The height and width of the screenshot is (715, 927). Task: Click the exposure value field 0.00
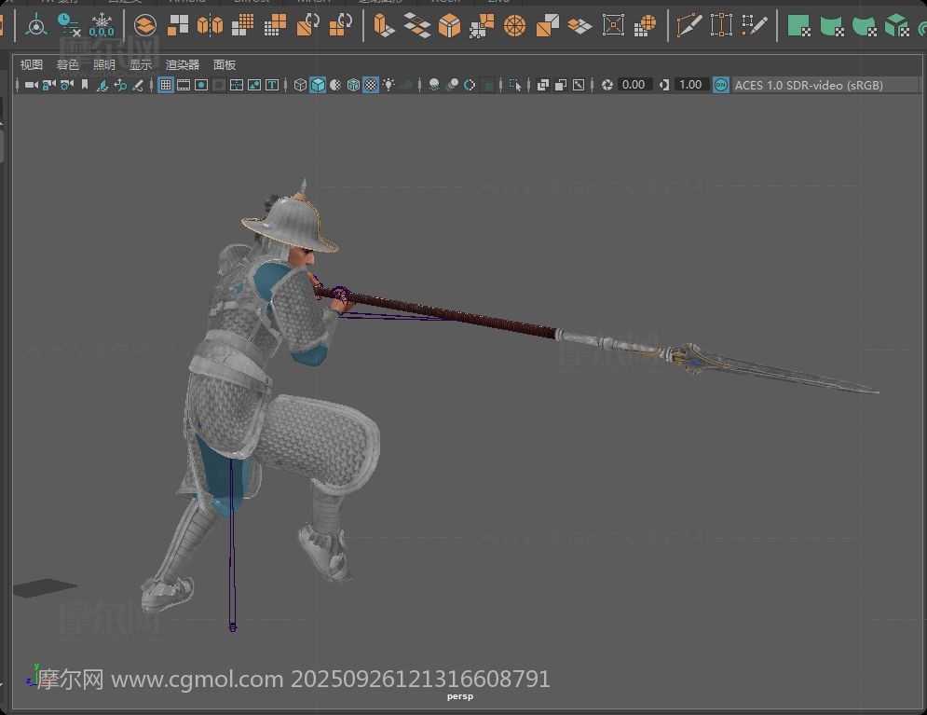(x=634, y=85)
